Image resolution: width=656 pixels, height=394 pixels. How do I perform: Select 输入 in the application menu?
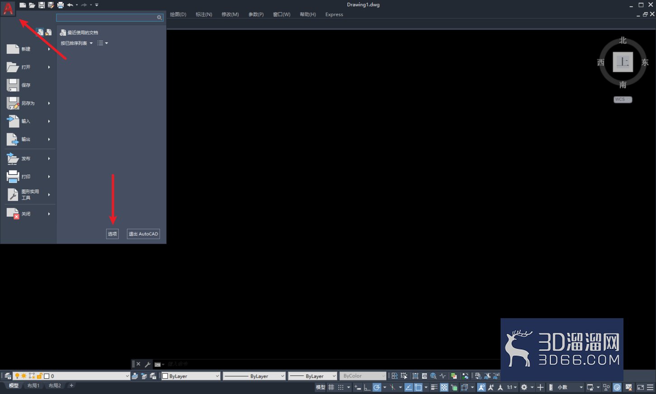coord(28,121)
